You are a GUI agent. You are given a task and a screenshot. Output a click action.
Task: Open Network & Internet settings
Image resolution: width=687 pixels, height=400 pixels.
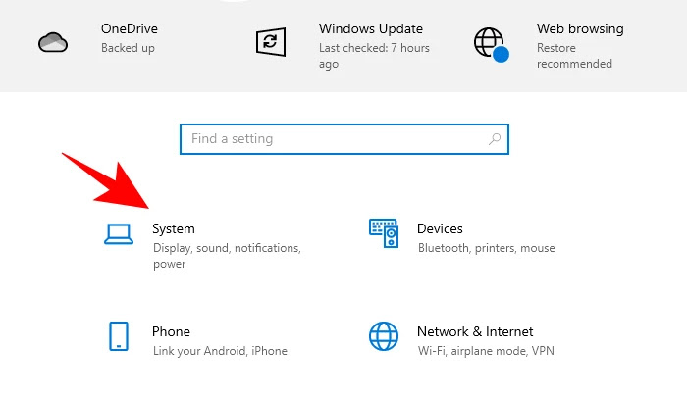point(475,331)
